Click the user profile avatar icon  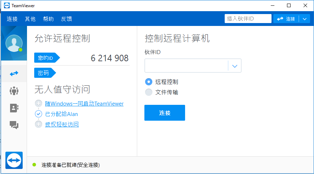coord(14,43)
